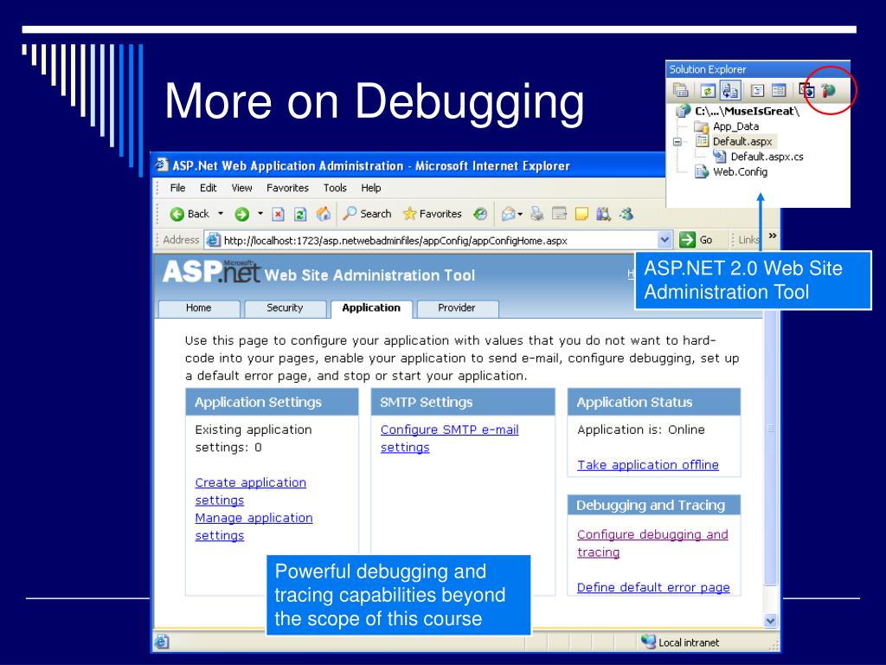Viewport: 886px width, 665px height.
Task: Open the File menu
Action: 177,188
